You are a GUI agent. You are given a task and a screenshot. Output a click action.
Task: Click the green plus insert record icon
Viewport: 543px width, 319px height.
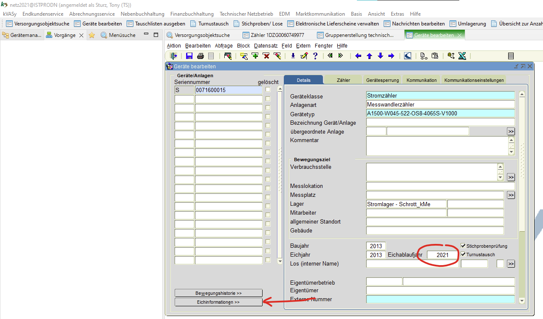coord(255,56)
